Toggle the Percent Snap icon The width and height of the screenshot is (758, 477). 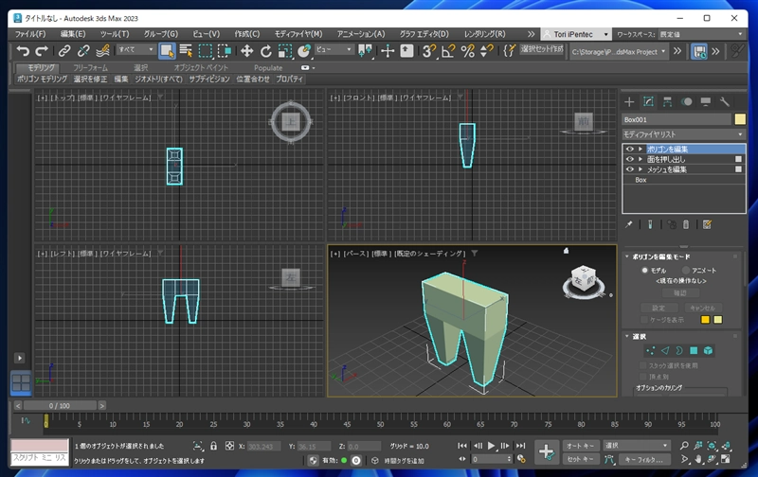point(467,51)
